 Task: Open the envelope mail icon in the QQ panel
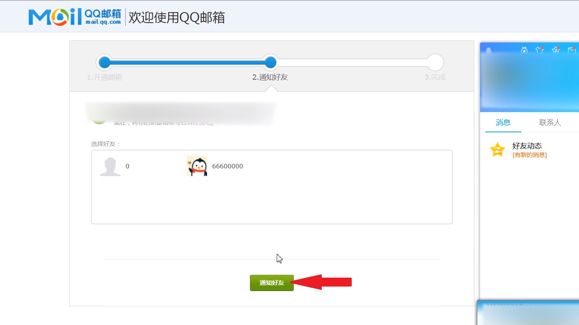click(x=572, y=50)
